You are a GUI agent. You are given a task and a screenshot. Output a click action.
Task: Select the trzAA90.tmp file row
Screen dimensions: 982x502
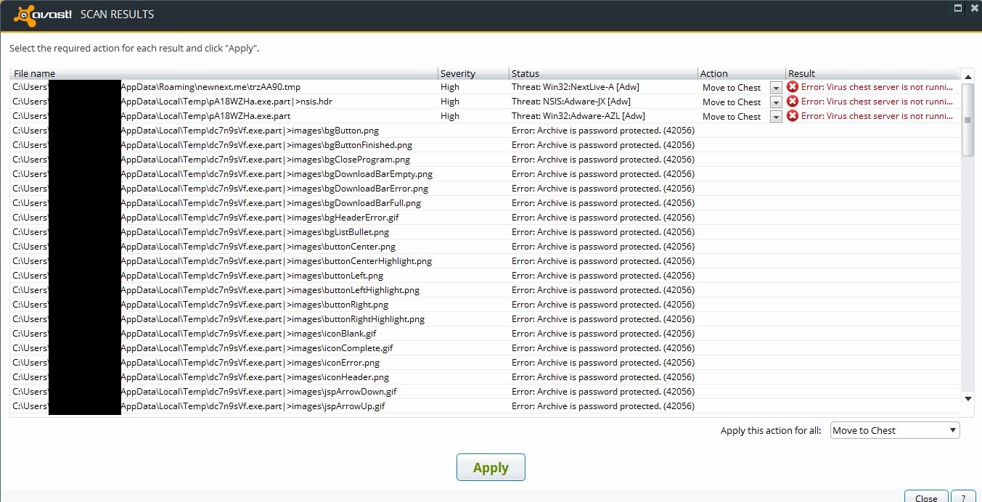(x=485, y=87)
